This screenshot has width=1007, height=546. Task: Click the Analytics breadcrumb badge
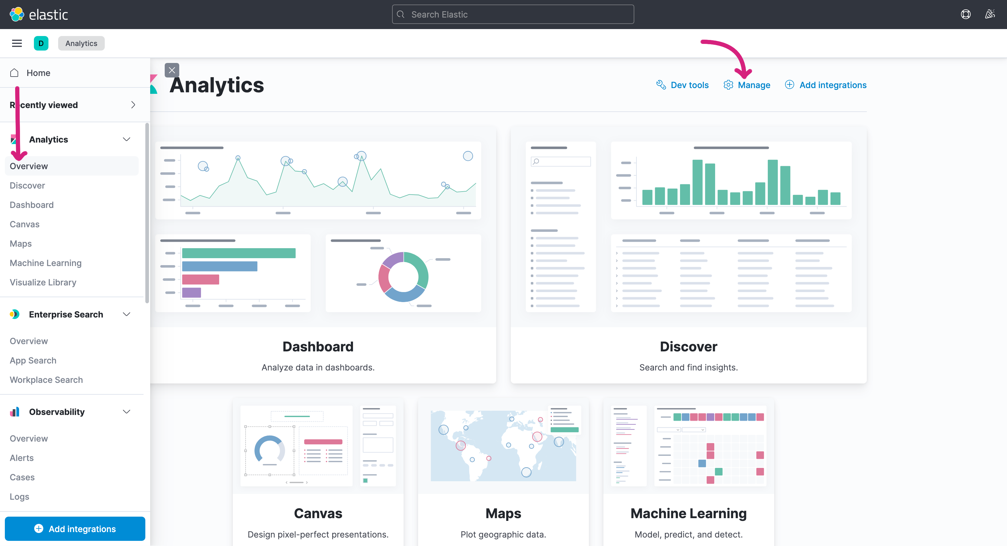click(81, 43)
